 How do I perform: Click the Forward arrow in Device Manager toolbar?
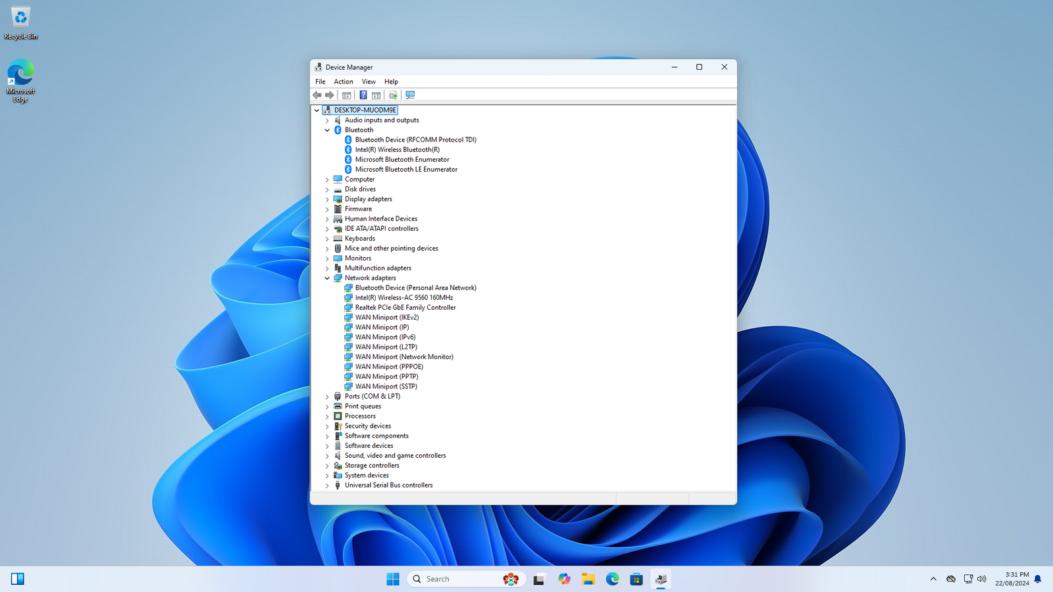coord(330,95)
